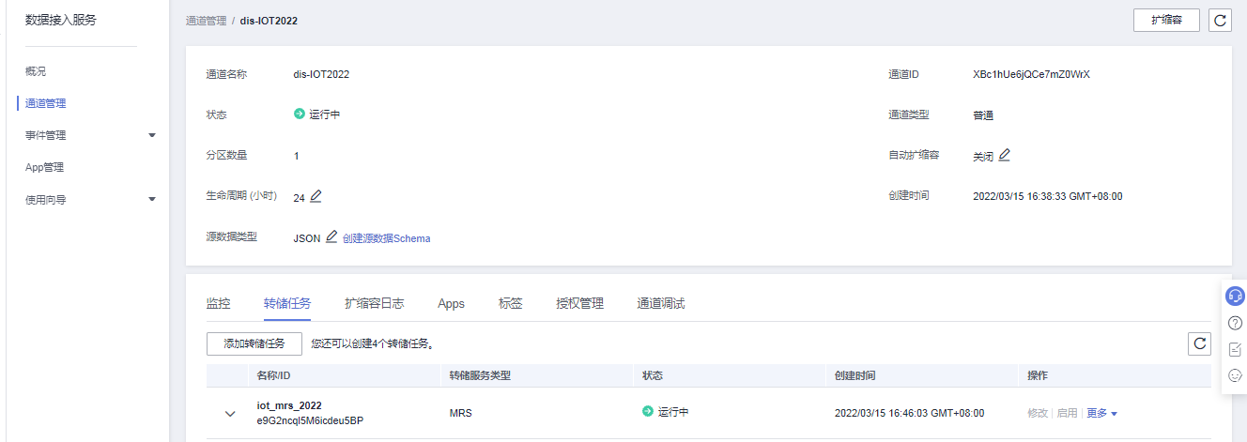Click the refresh icon beside 扩缩容 button
This screenshot has height=442, width=1247.
1220,20
